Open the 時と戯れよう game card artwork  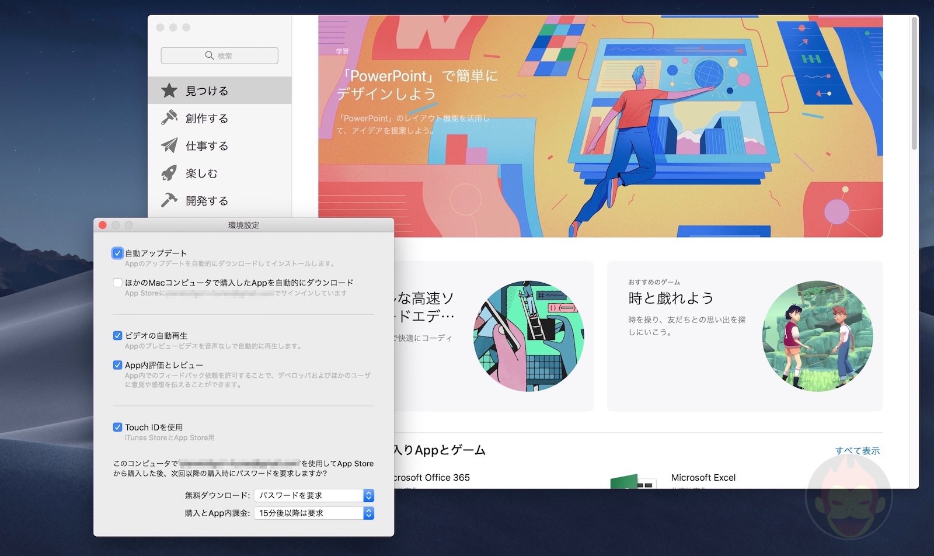[818, 336]
